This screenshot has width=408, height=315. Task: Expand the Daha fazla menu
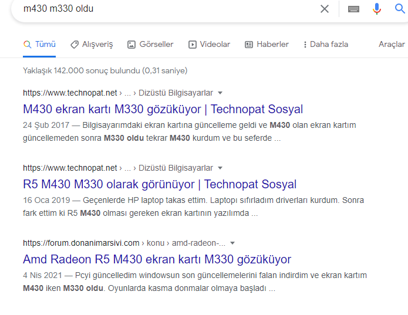326,44
